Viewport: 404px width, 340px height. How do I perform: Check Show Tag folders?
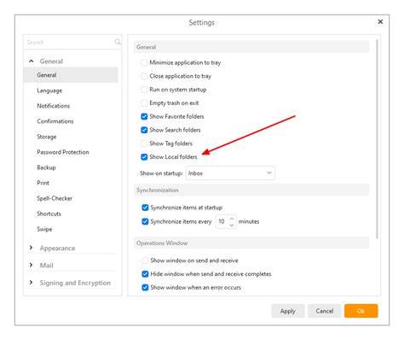144,144
